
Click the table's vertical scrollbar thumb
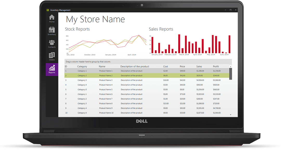(x=230, y=73)
